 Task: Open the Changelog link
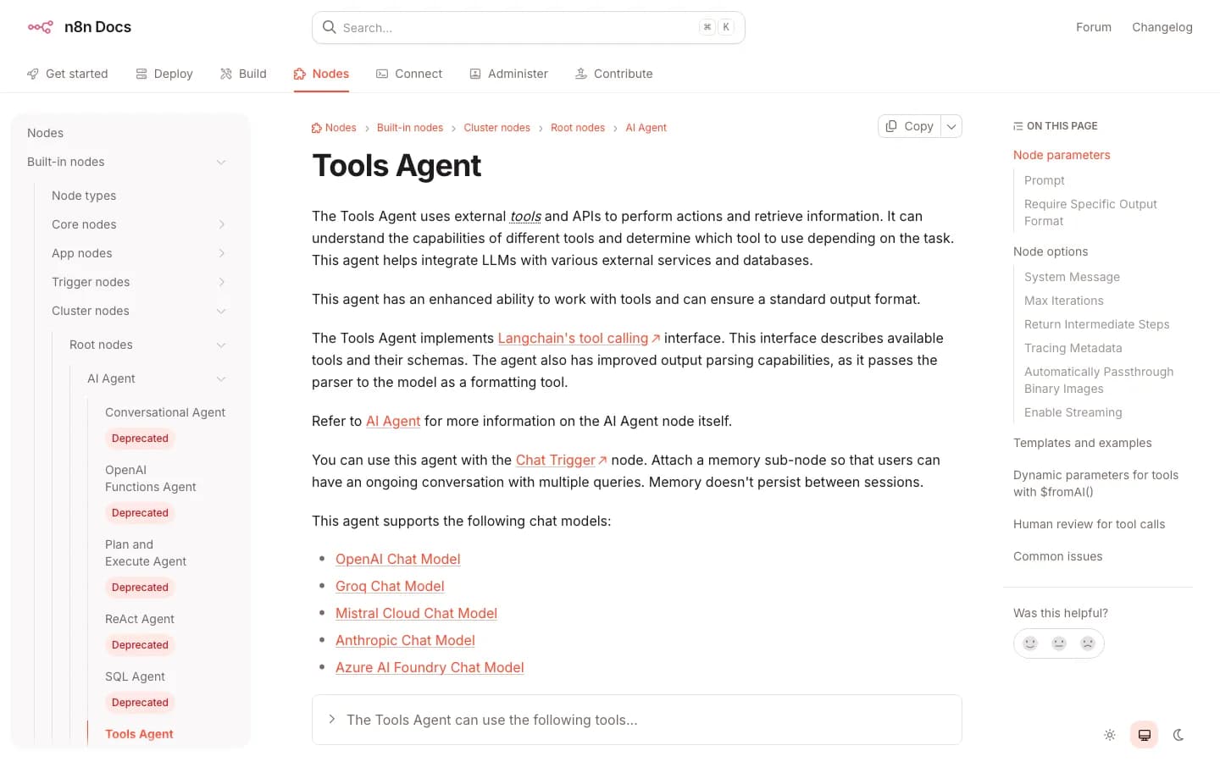coord(1162,27)
